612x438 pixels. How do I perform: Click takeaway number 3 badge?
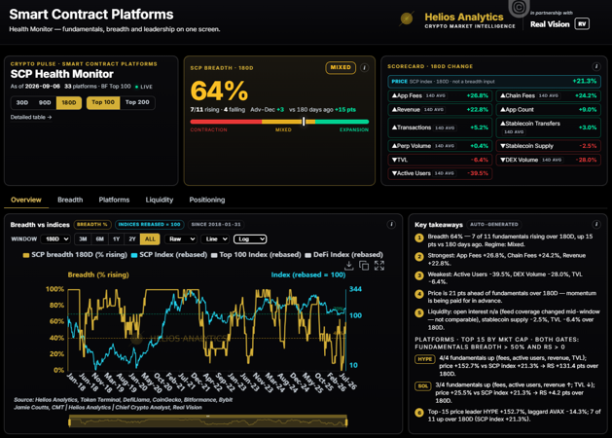click(419, 275)
